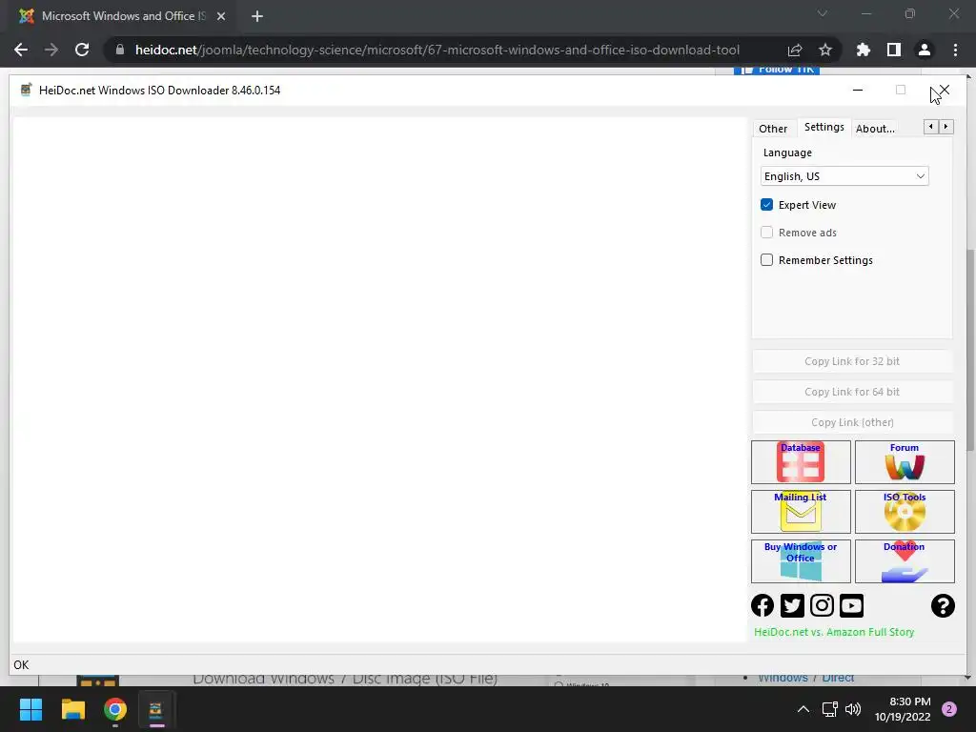
Task: Select the Settings tab
Action: tap(824, 127)
